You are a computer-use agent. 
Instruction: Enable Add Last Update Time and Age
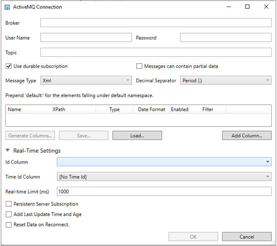click(9, 214)
